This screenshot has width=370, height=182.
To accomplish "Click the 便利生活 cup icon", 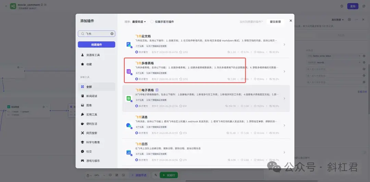I will 82,123.
